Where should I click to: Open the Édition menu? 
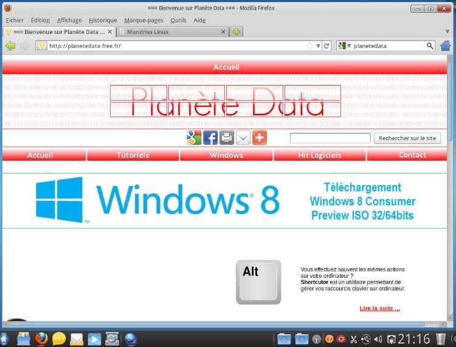(40, 20)
